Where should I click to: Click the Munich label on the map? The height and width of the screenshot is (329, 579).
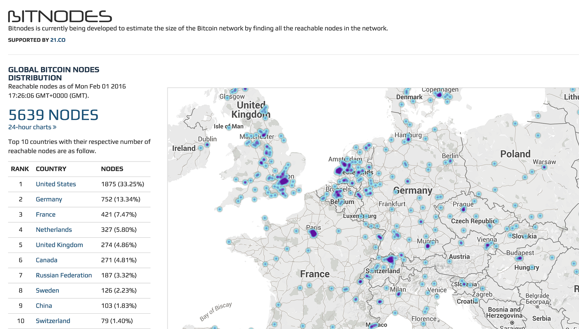428,241
